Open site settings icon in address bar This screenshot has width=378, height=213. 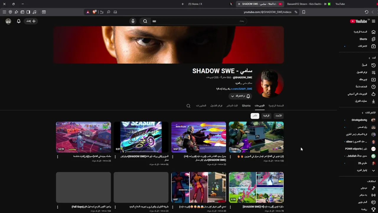tap(296, 12)
